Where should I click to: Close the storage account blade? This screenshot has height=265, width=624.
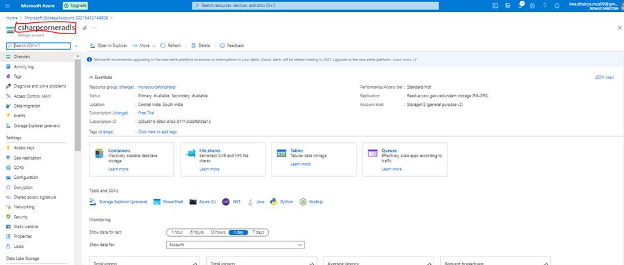click(619, 28)
